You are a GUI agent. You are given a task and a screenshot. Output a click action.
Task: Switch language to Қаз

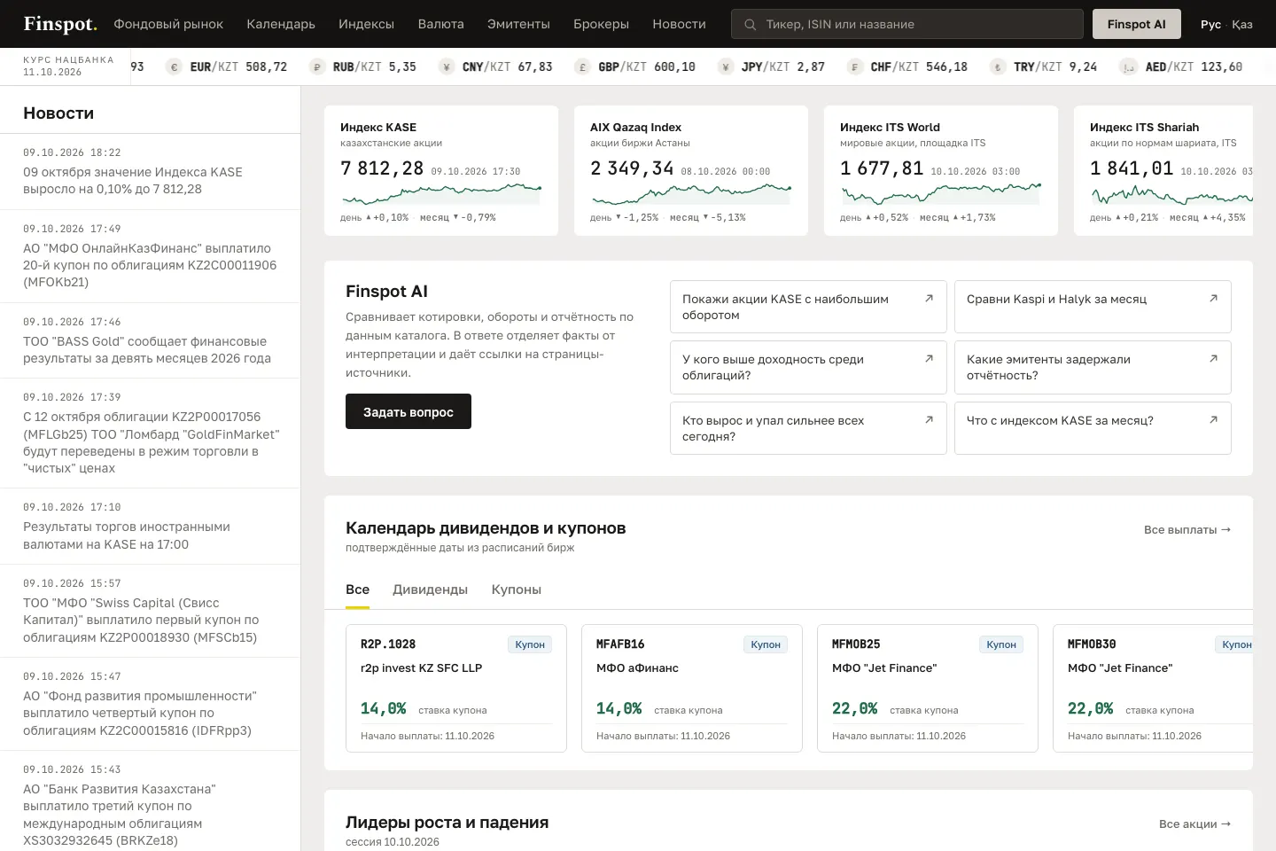1242,24
